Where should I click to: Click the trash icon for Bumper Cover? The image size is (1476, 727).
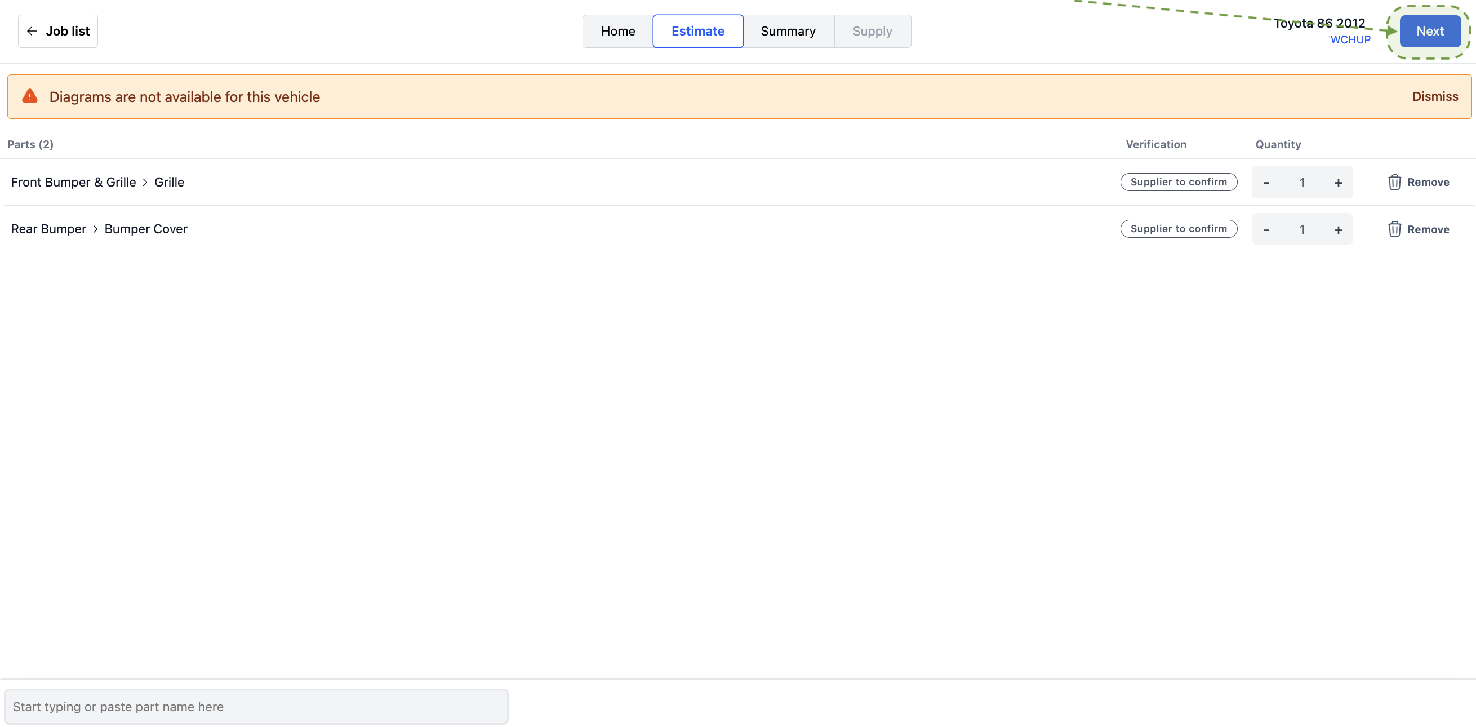(x=1394, y=229)
